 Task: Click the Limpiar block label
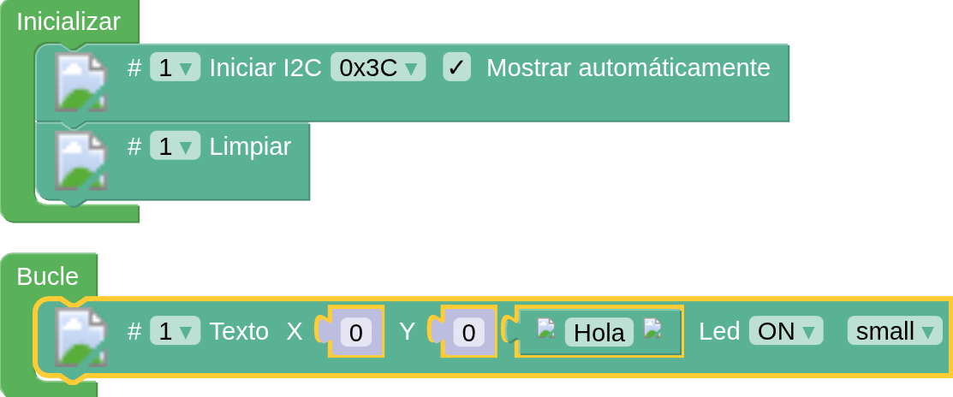tap(250, 146)
